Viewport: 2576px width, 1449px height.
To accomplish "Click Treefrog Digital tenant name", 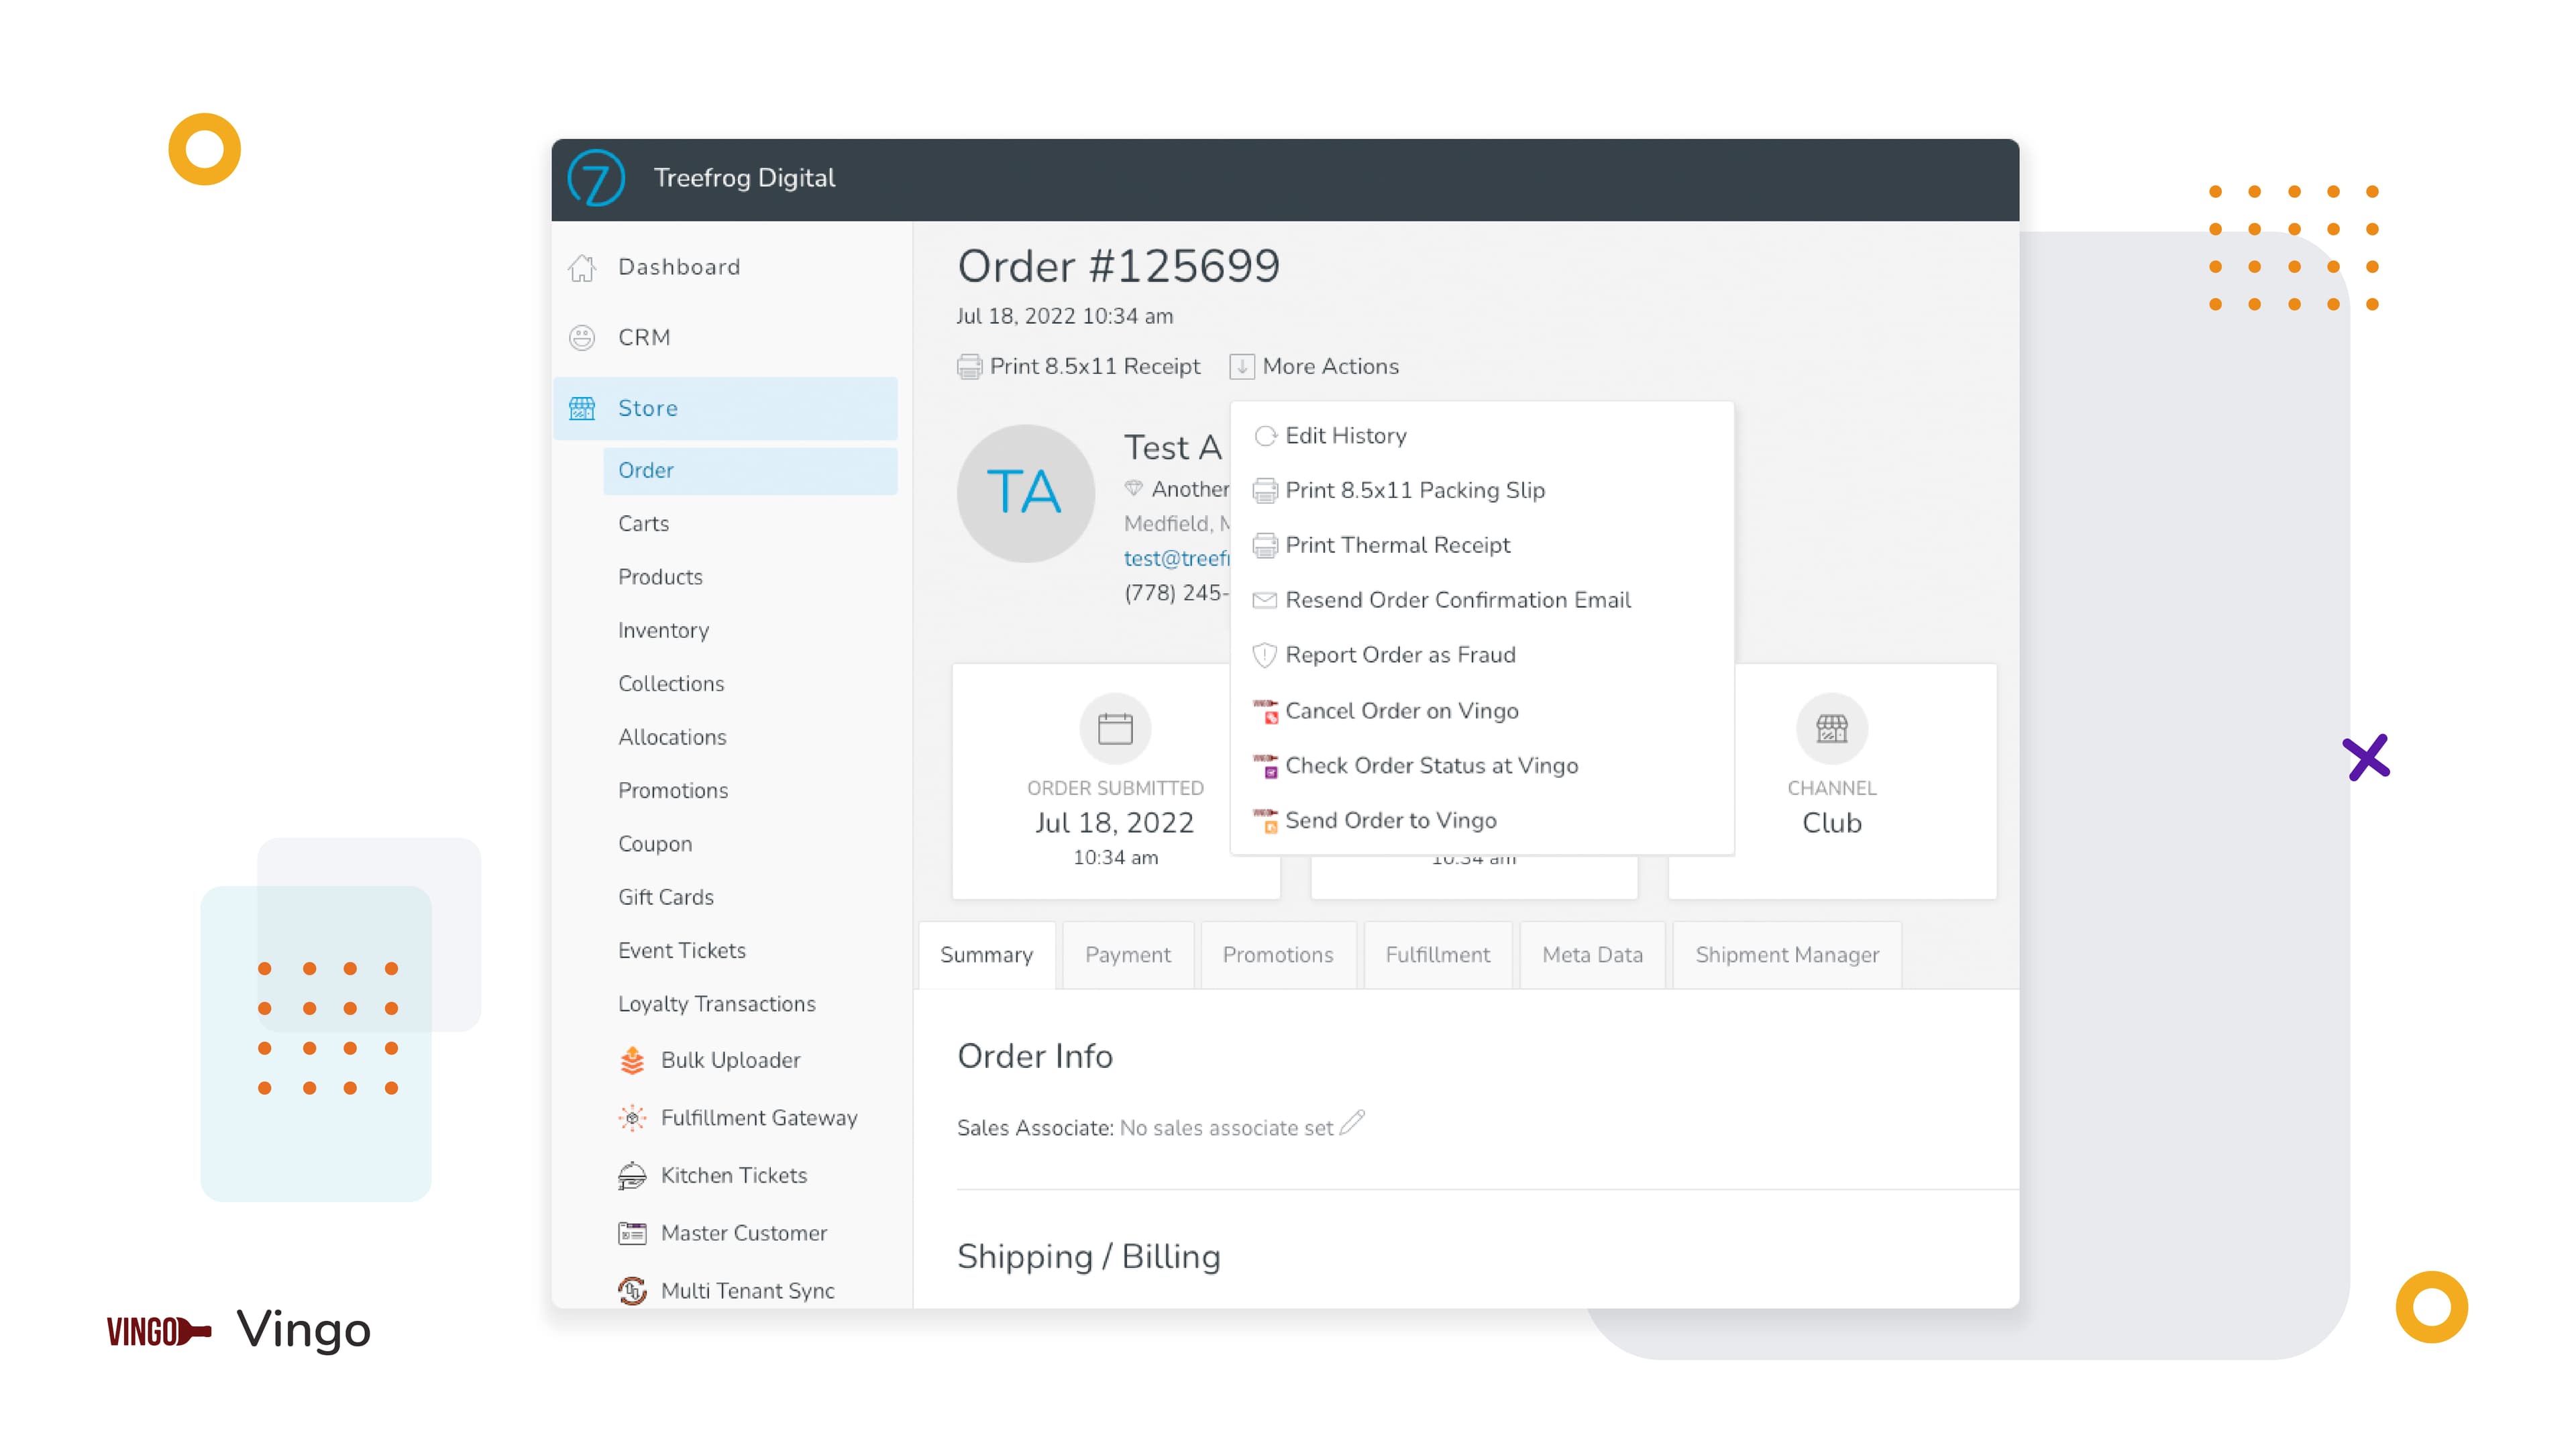I will [x=744, y=178].
